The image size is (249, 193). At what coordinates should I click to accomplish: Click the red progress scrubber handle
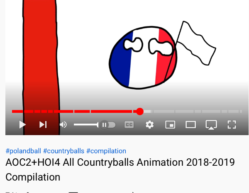pos(140,112)
